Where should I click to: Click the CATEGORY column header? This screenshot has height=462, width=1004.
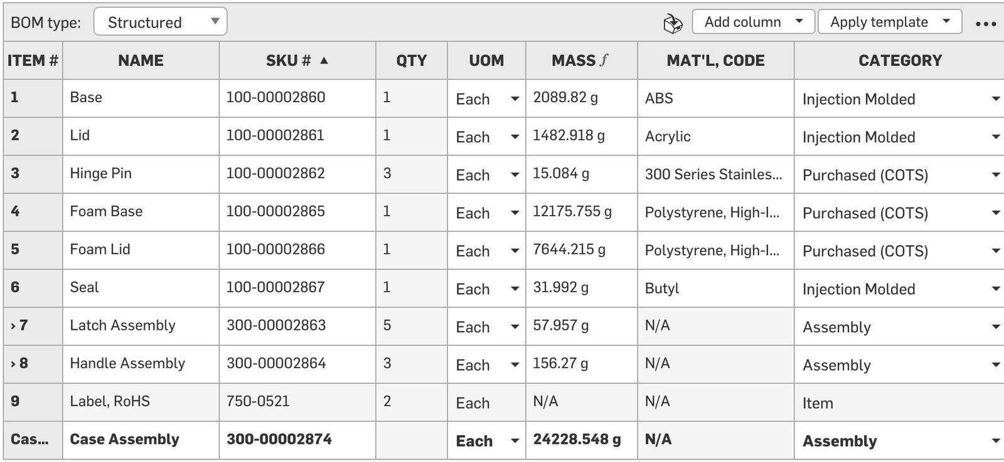click(x=900, y=61)
